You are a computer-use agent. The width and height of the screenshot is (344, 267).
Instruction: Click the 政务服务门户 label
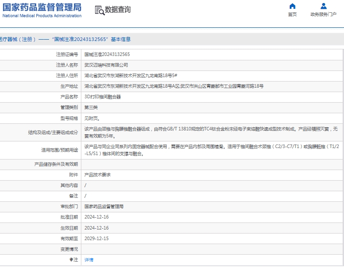(323, 15)
